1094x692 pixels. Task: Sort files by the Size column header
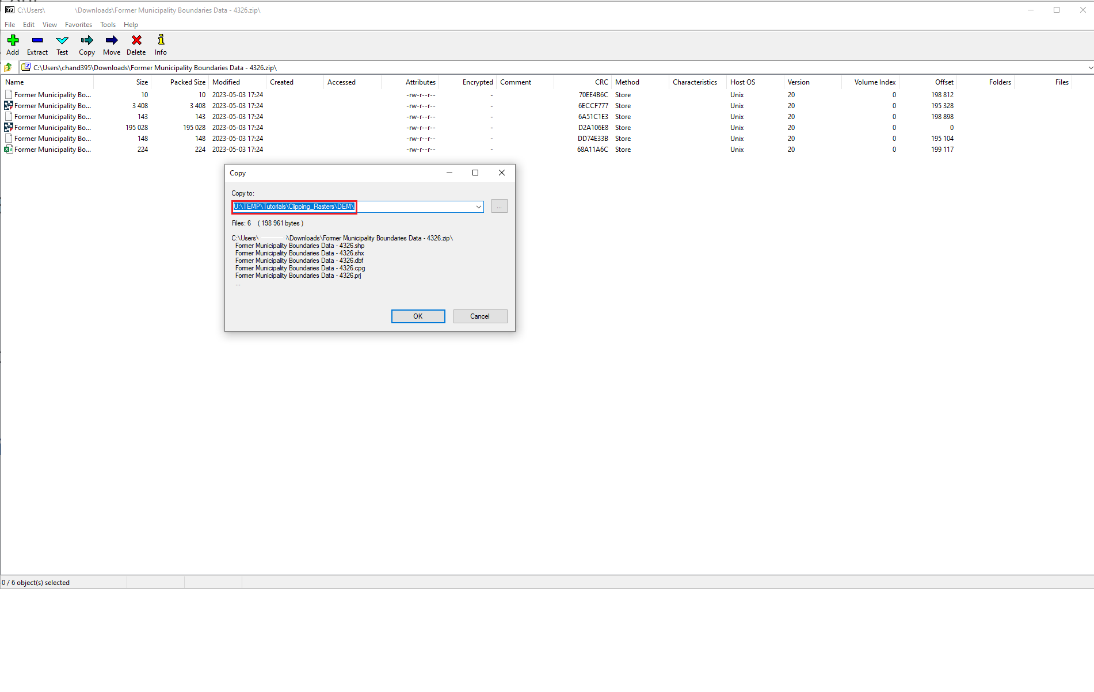[142, 82]
